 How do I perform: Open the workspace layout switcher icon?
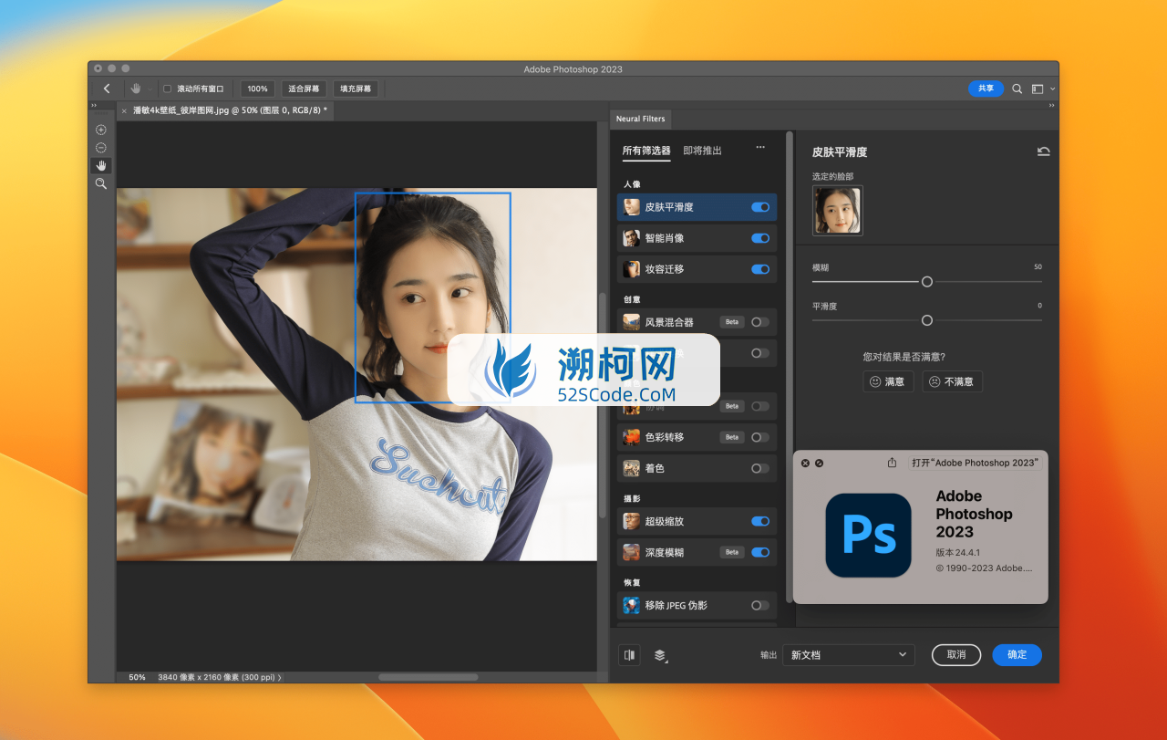coord(1038,89)
